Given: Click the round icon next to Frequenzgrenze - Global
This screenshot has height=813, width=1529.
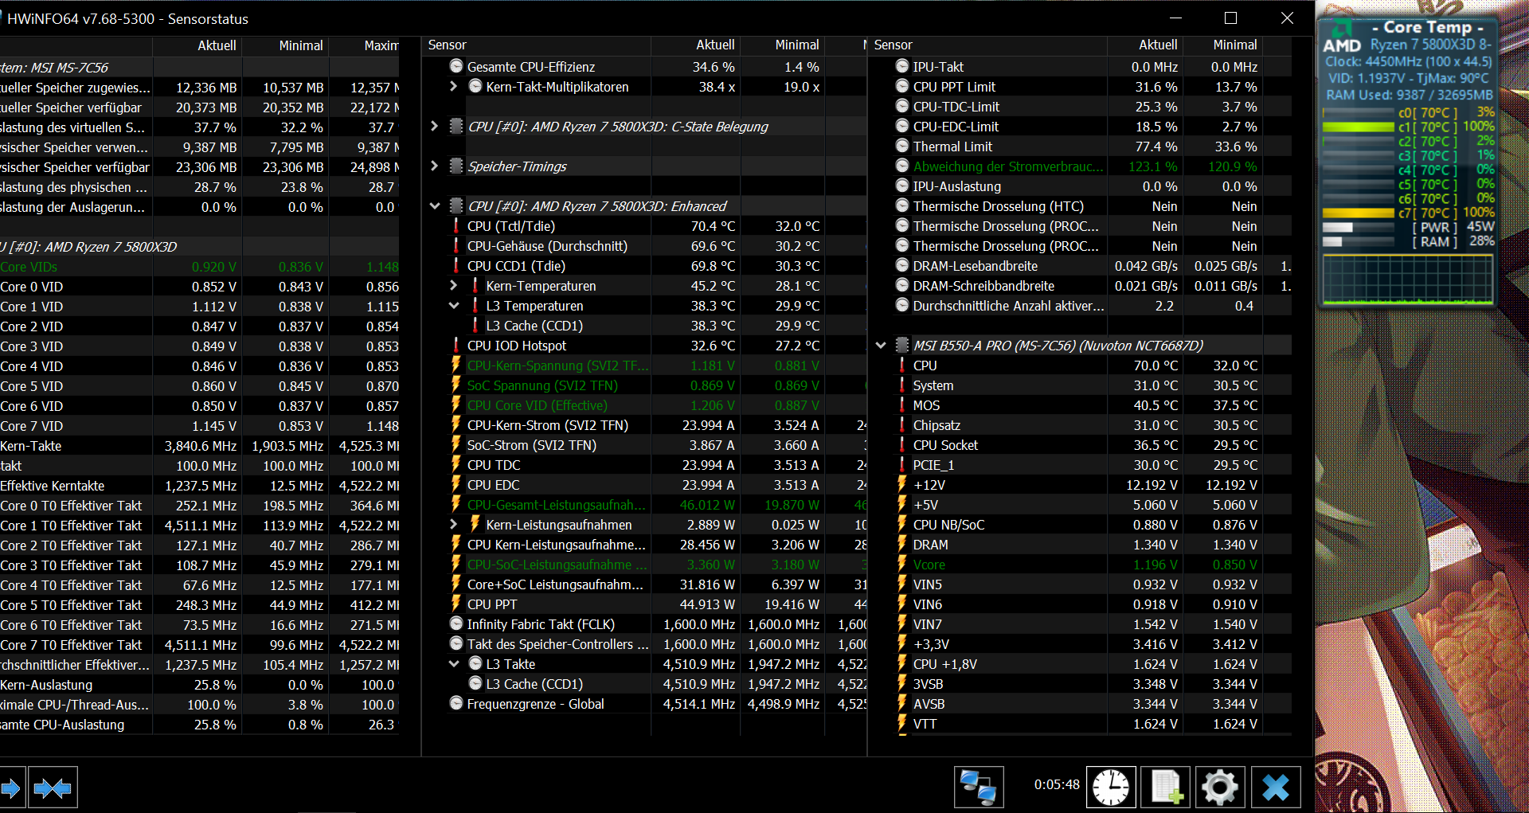Looking at the screenshot, I should tap(456, 703).
